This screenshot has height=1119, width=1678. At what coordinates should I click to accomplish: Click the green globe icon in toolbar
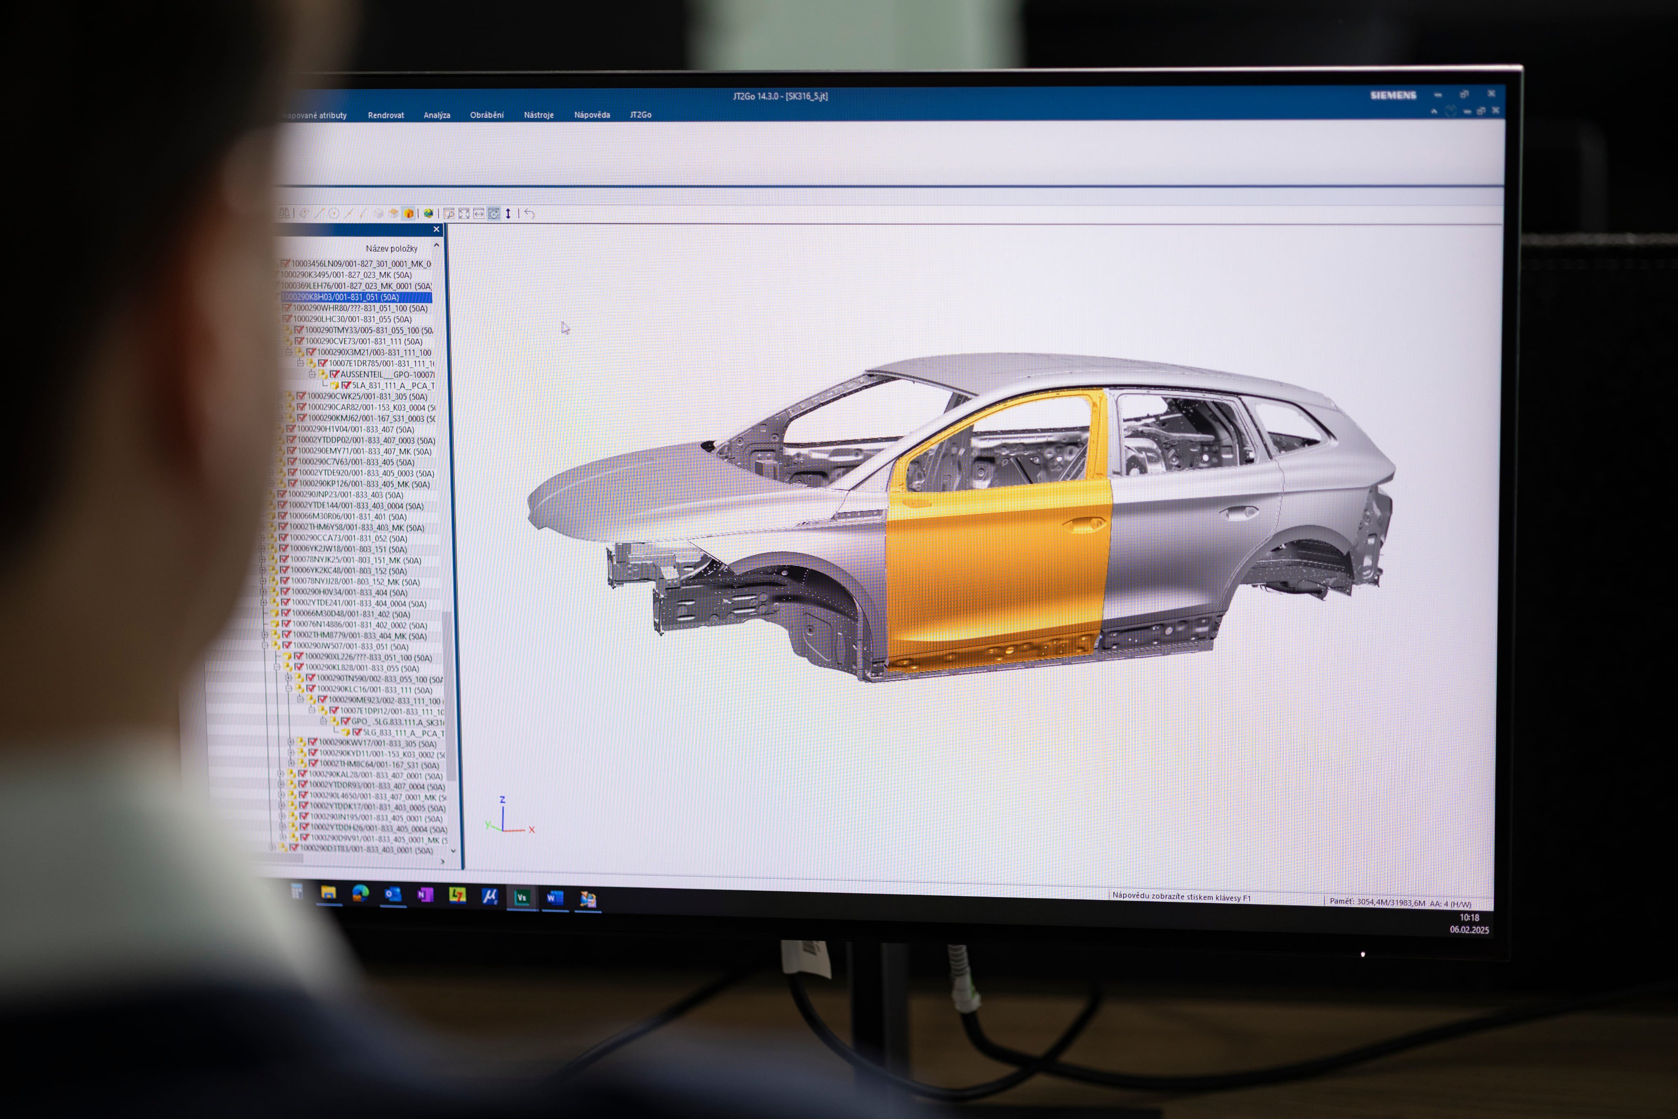click(428, 213)
